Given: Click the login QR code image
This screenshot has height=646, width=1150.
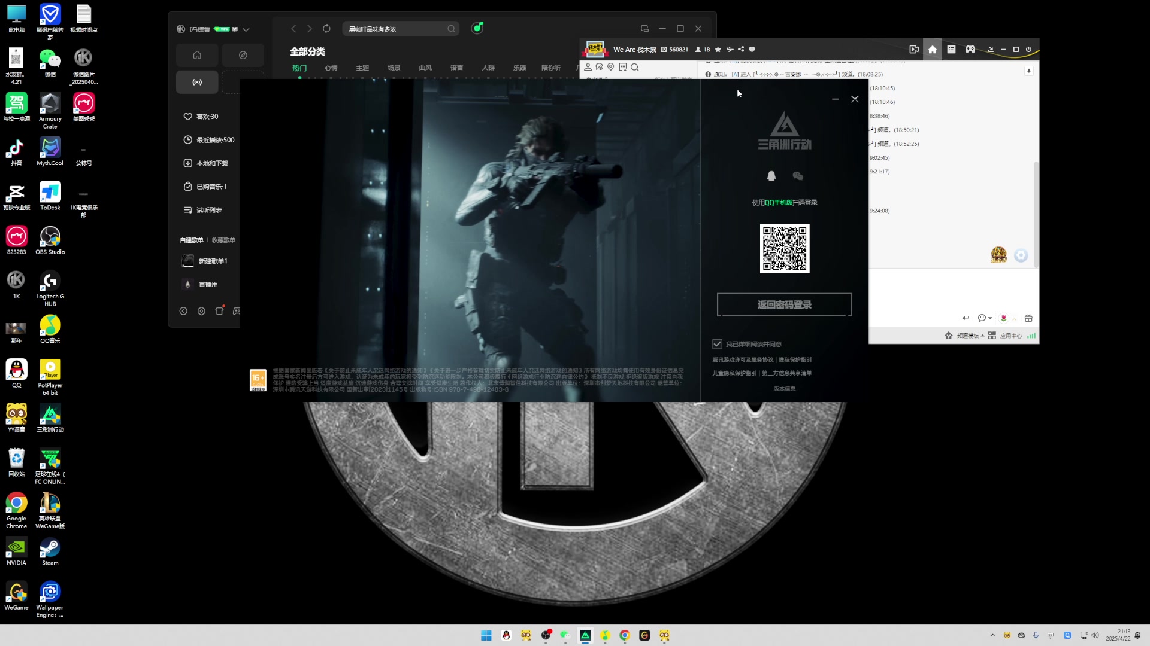Looking at the screenshot, I should click(785, 248).
